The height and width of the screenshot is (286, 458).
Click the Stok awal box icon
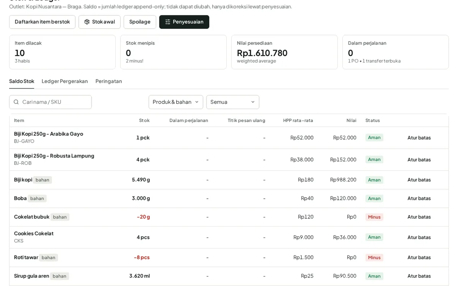click(x=87, y=22)
